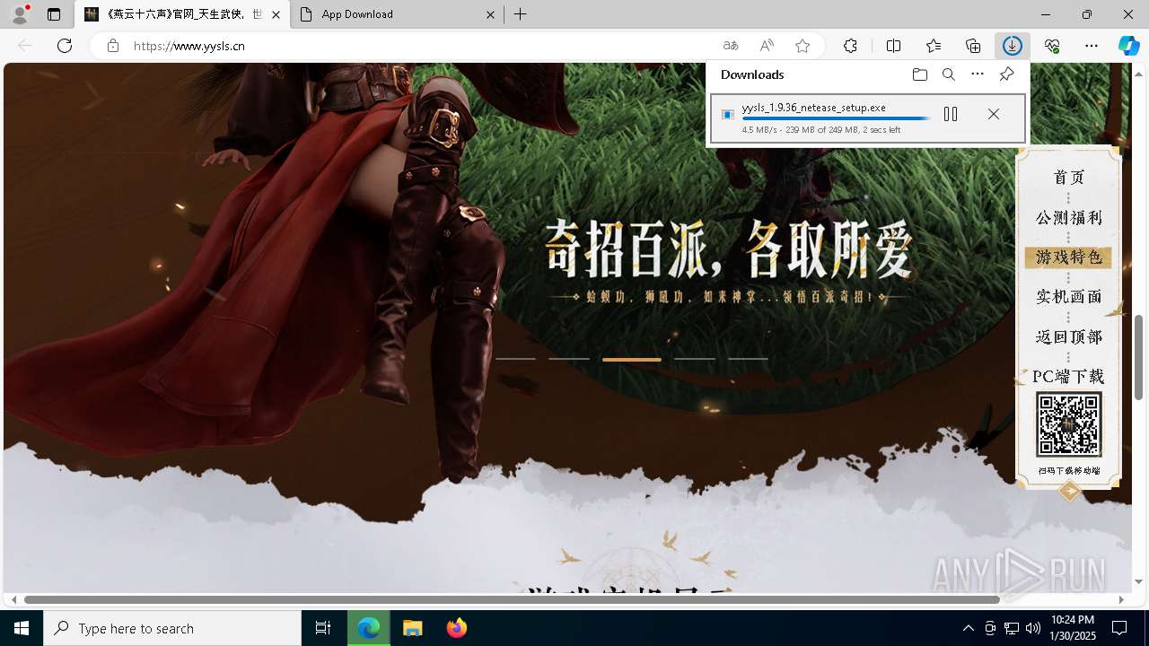Cancel the yysls setup download
The height and width of the screenshot is (646, 1149).
coord(994,114)
